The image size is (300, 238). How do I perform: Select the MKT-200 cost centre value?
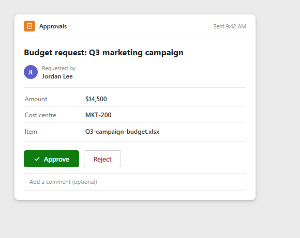pos(98,115)
